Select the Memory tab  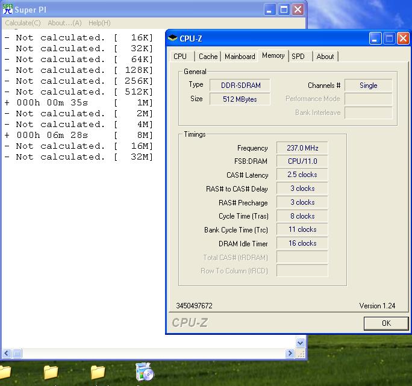tap(273, 56)
